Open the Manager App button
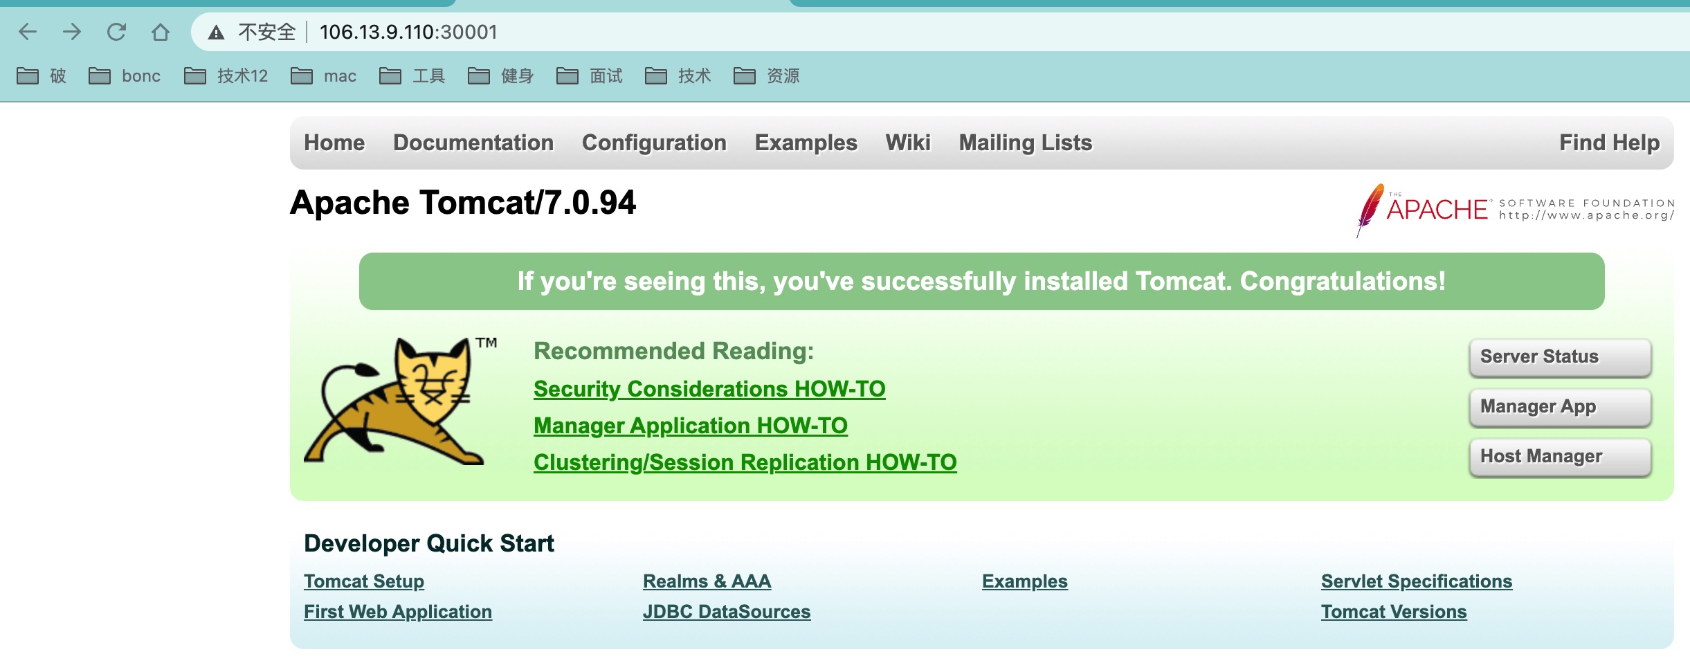Viewport: 1690px width, 663px height. click(1561, 407)
